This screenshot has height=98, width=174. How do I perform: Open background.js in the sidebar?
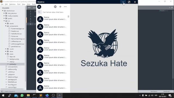pyautogui.click(x=14, y=59)
